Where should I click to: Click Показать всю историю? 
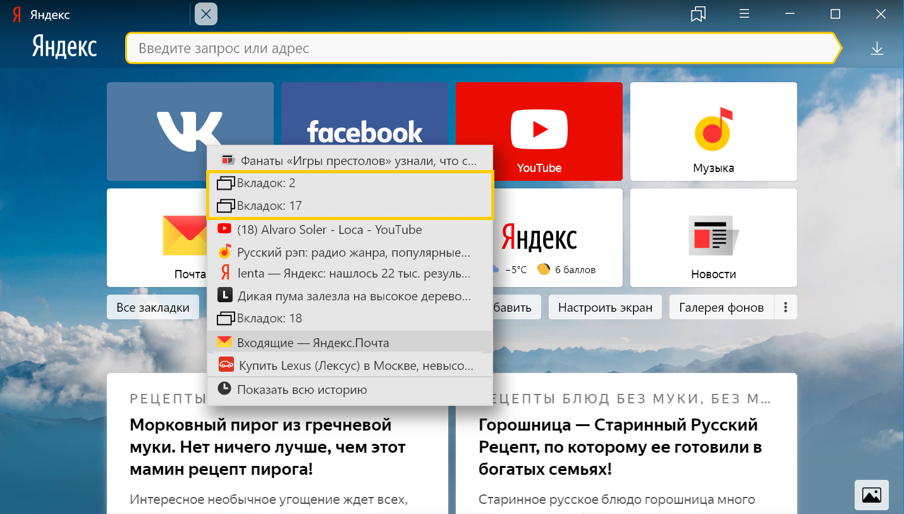point(350,389)
